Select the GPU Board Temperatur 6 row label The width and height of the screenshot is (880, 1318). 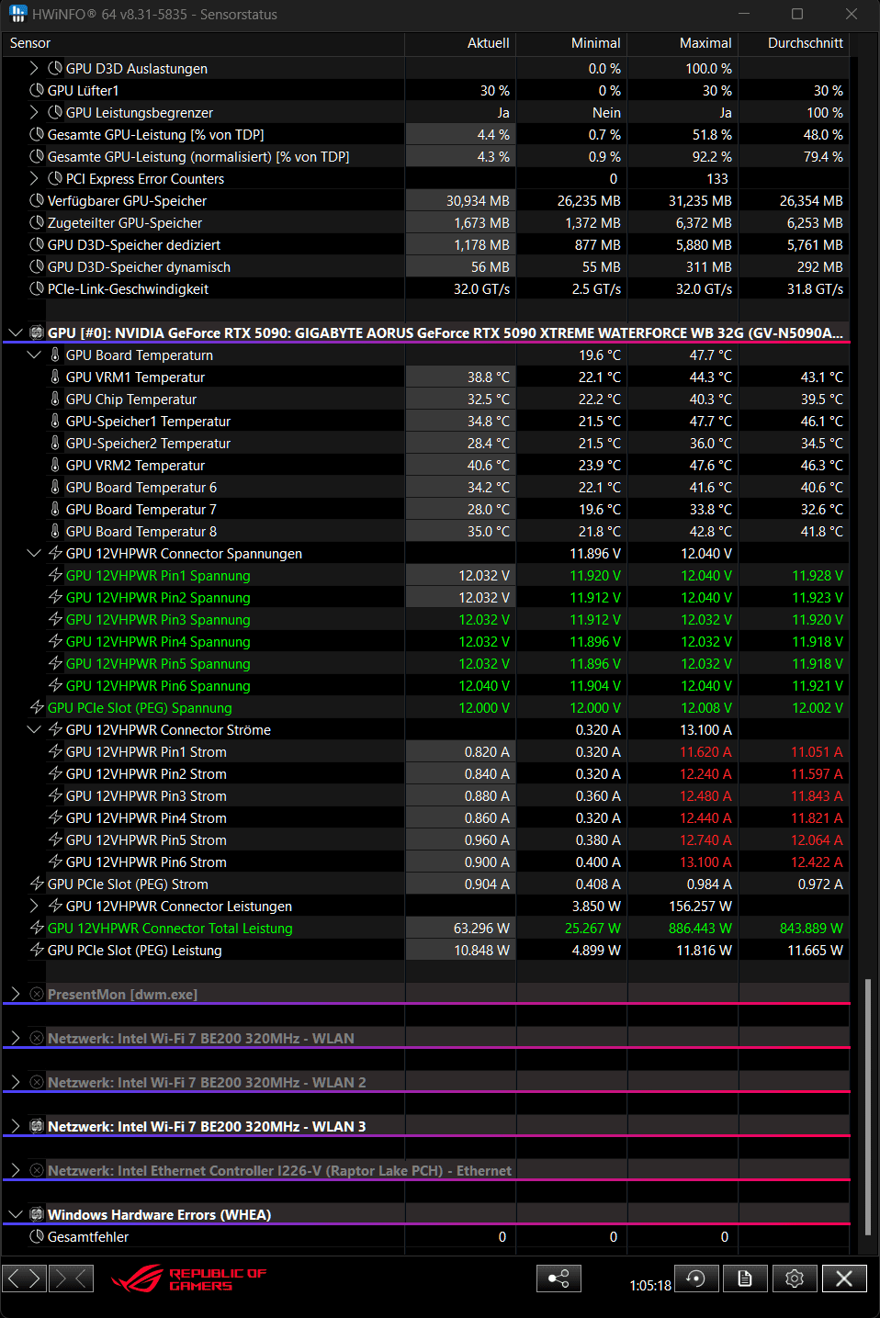click(141, 488)
